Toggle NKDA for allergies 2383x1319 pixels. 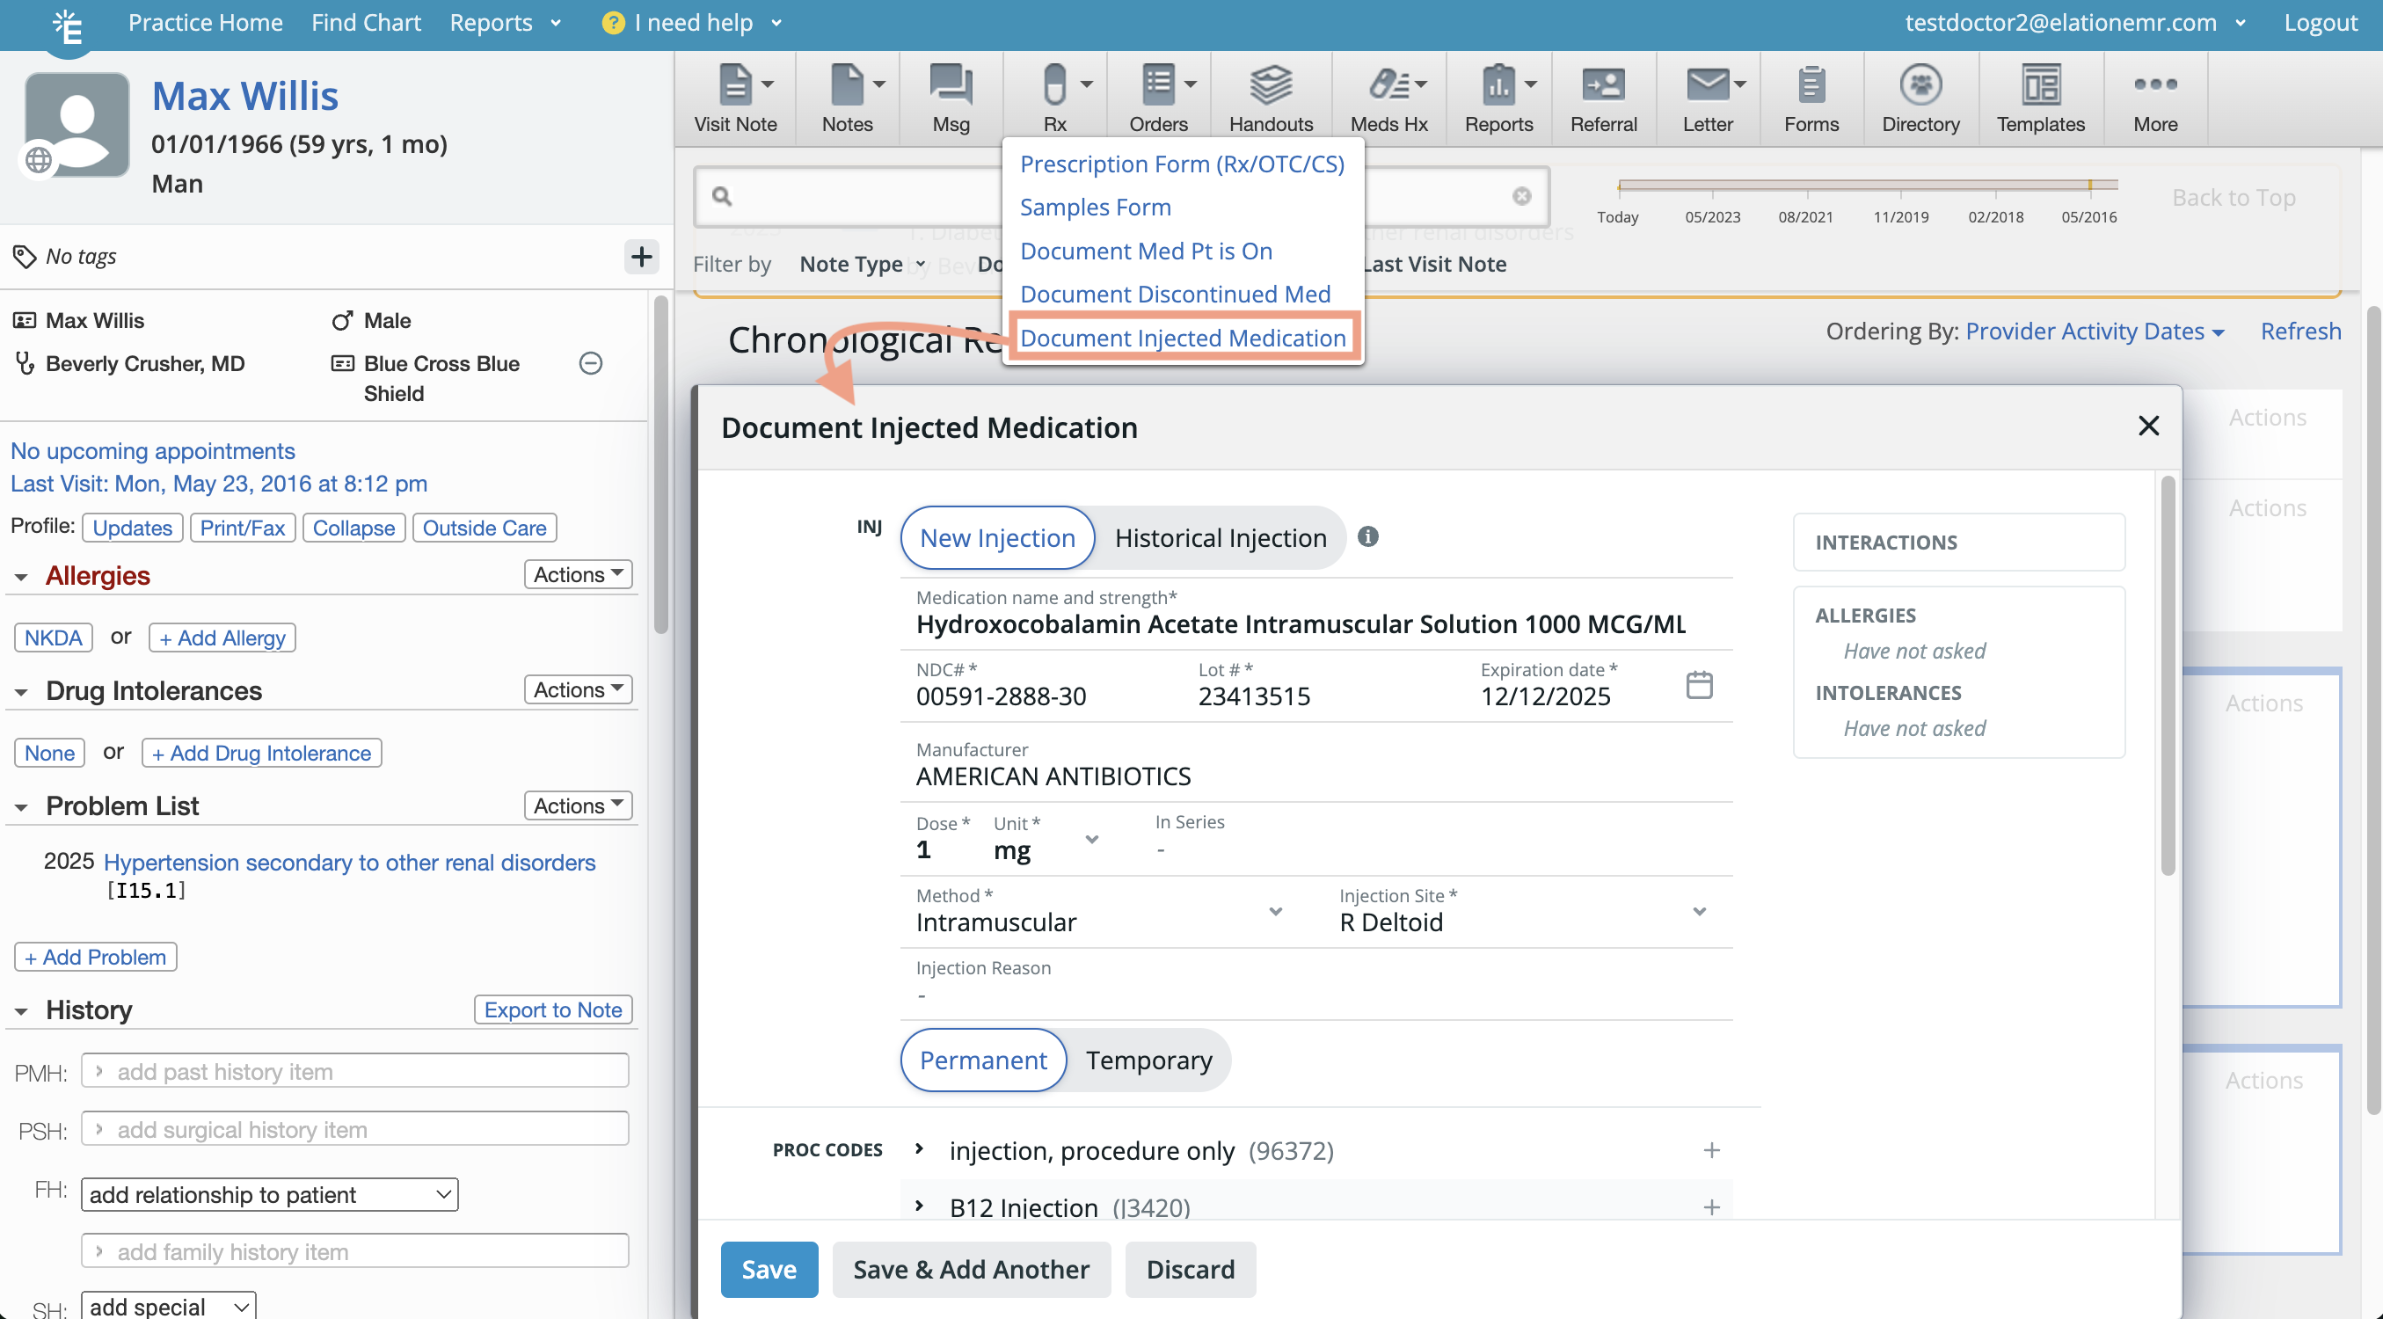pos(53,638)
